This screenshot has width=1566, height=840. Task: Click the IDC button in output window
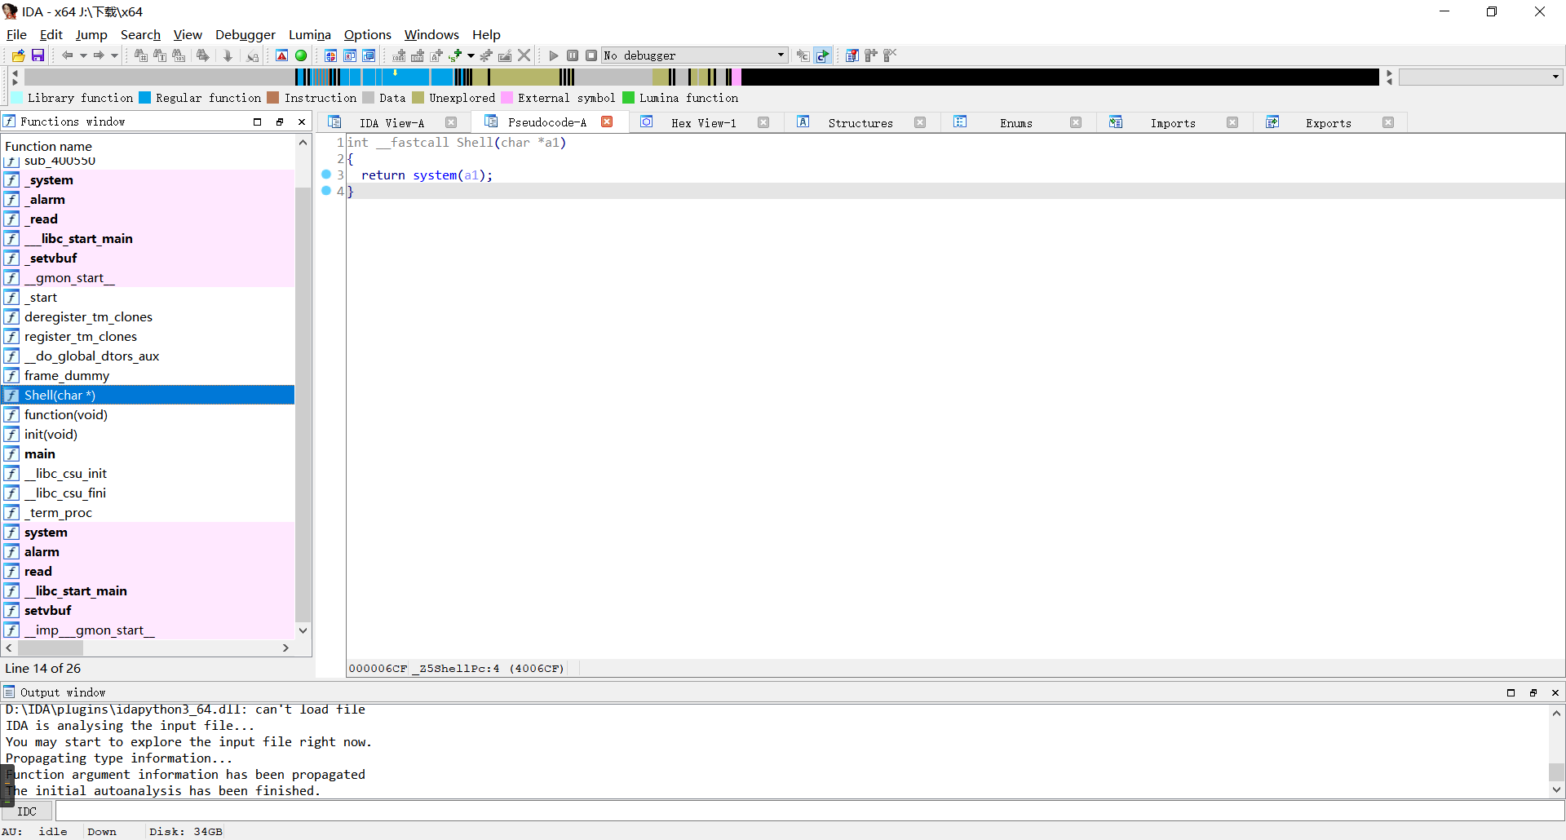tap(27, 811)
